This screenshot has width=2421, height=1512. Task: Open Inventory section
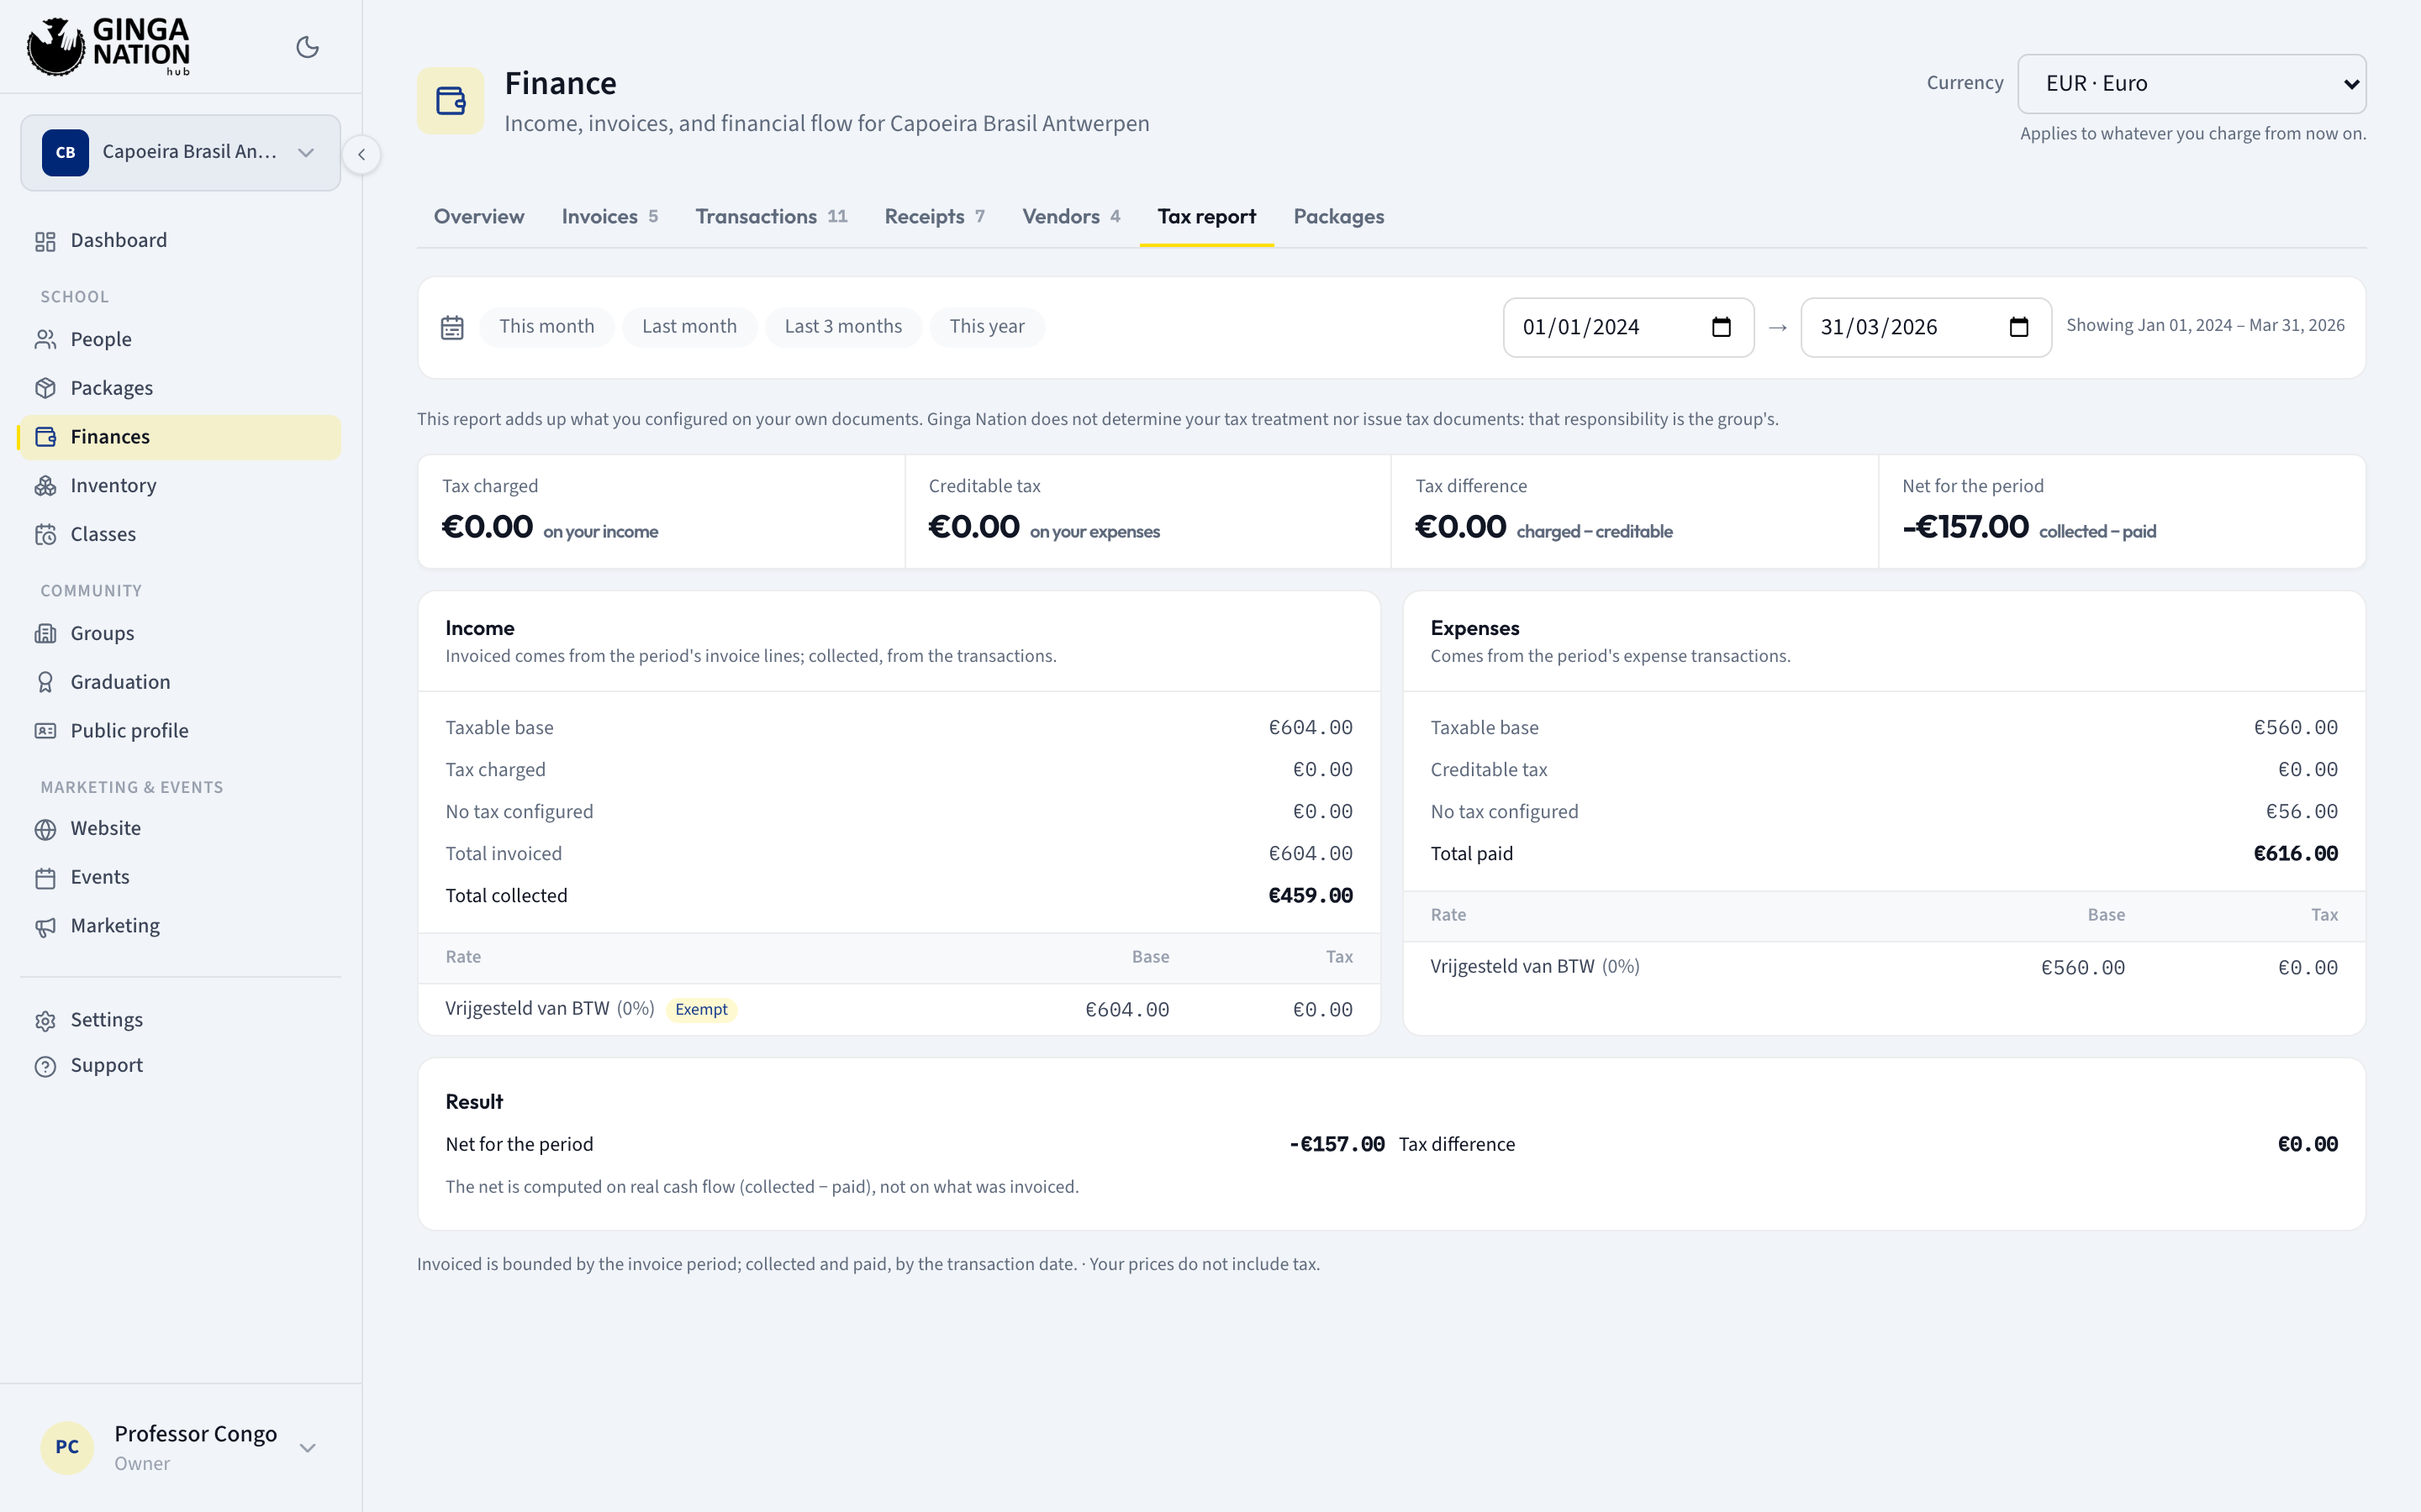180,486
